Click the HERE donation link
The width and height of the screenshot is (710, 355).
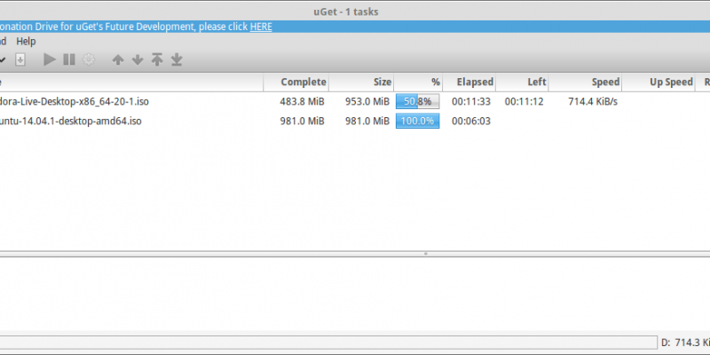[x=261, y=27]
